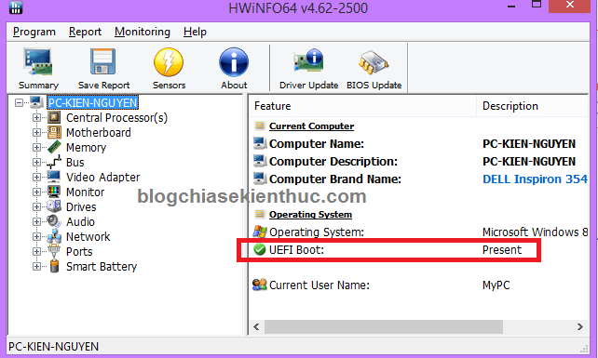Expand the Audio node
Image resolution: width=598 pixels, height=358 pixels.
click(36, 221)
